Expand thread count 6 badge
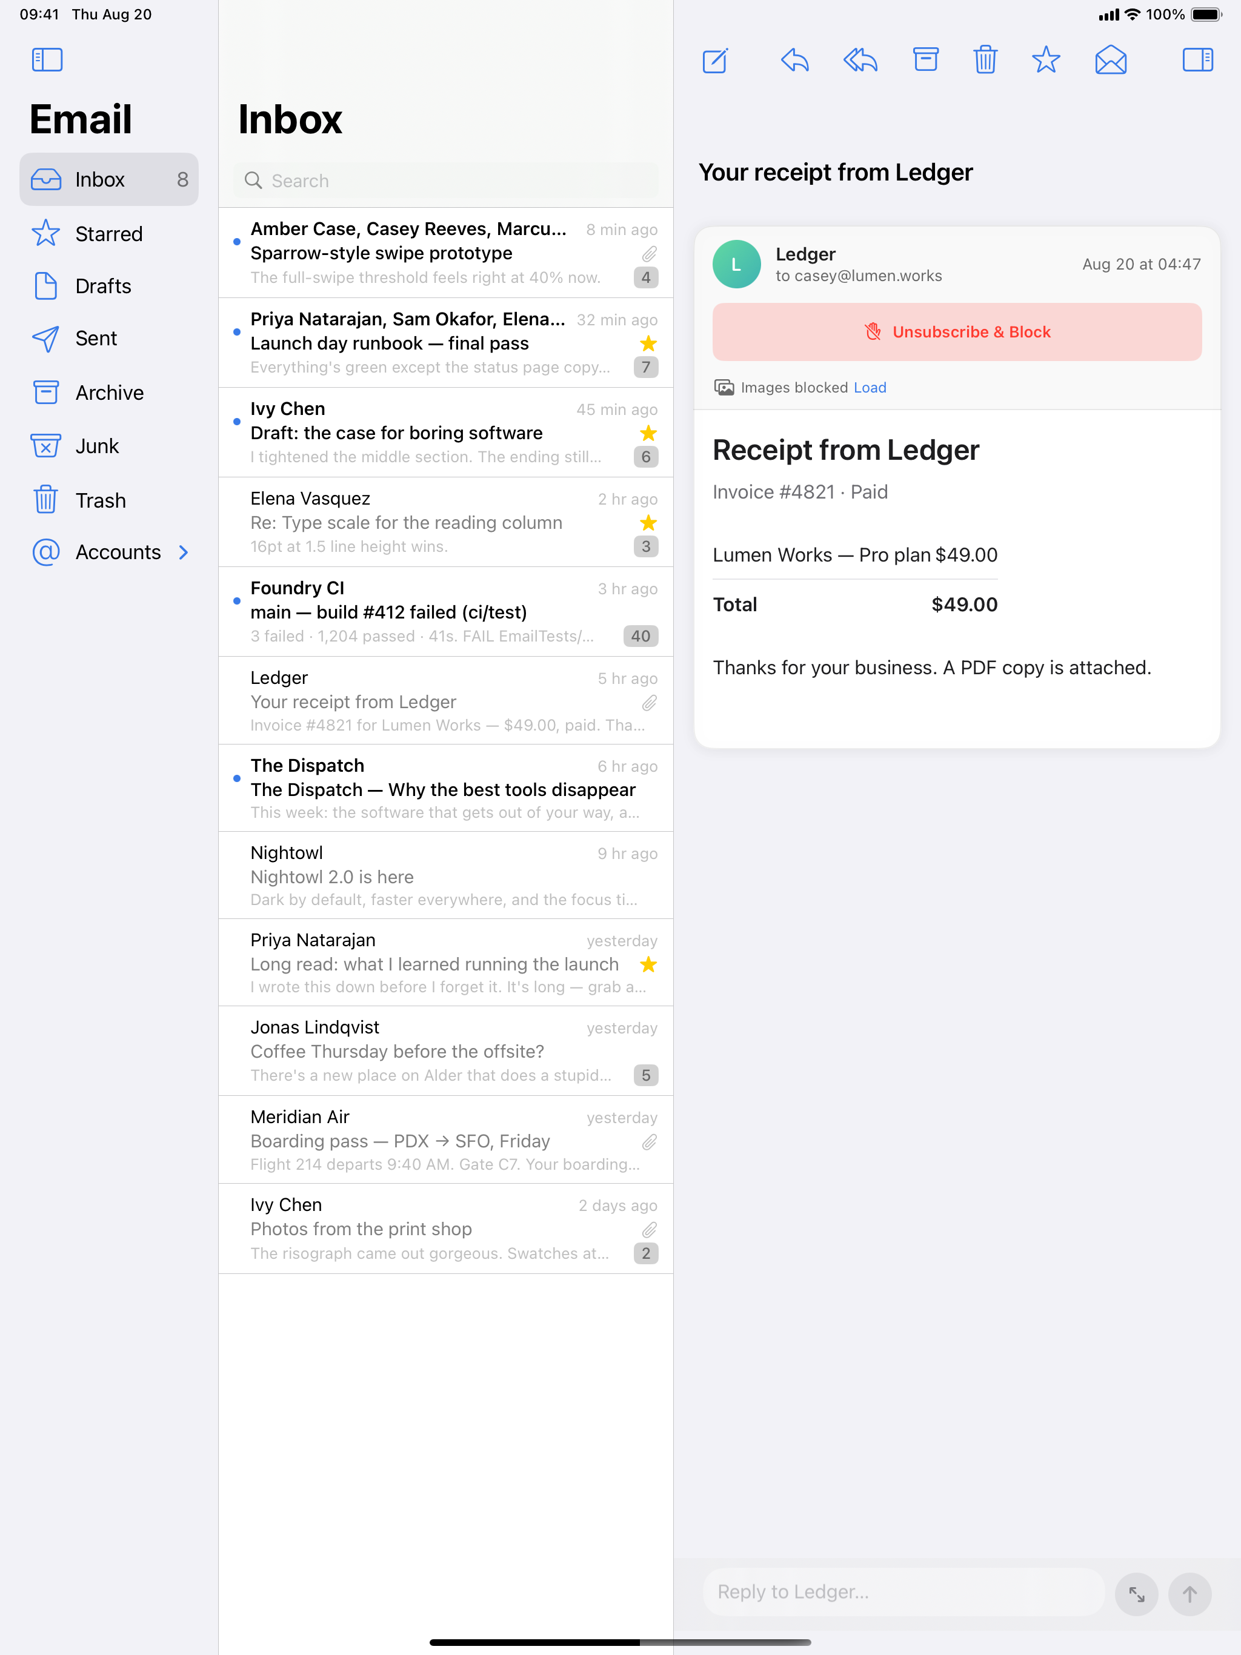This screenshot has height=1655, width=1241. point(646,457)
